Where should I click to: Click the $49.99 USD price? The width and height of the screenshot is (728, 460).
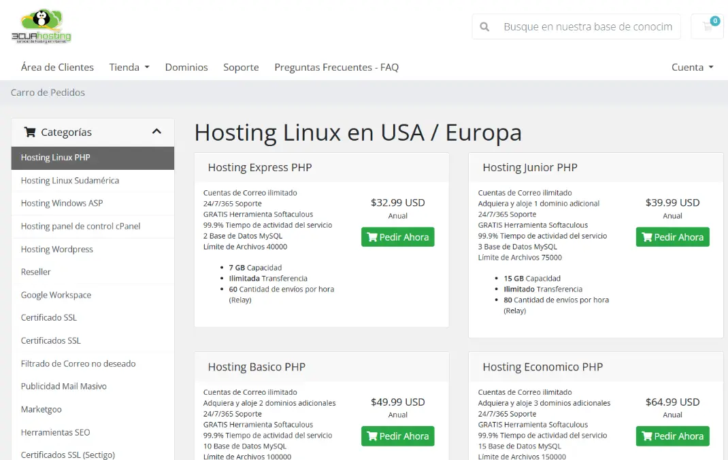(x=398, y=402)
